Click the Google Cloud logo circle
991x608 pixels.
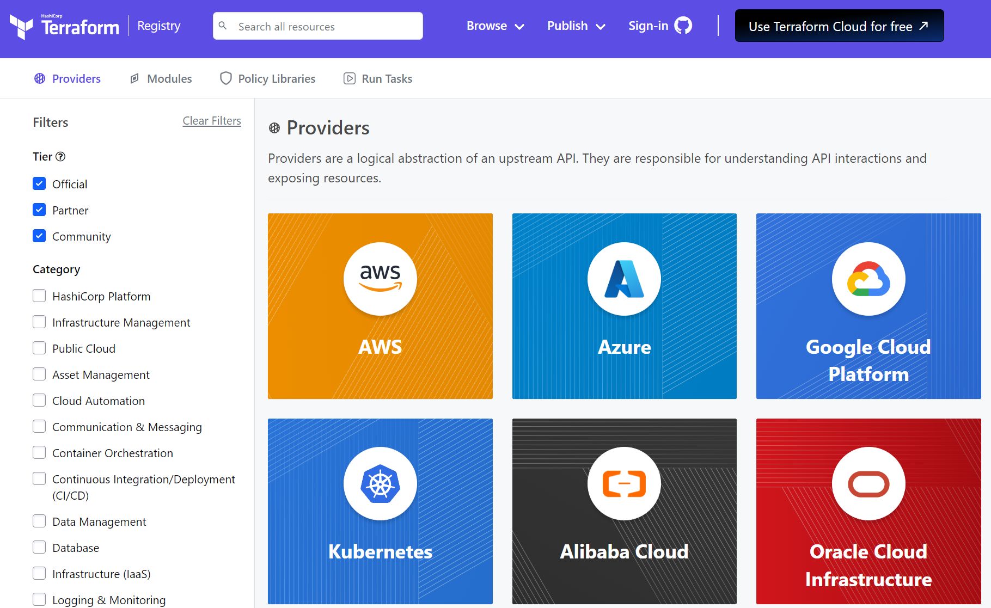(x=868, y=279)
